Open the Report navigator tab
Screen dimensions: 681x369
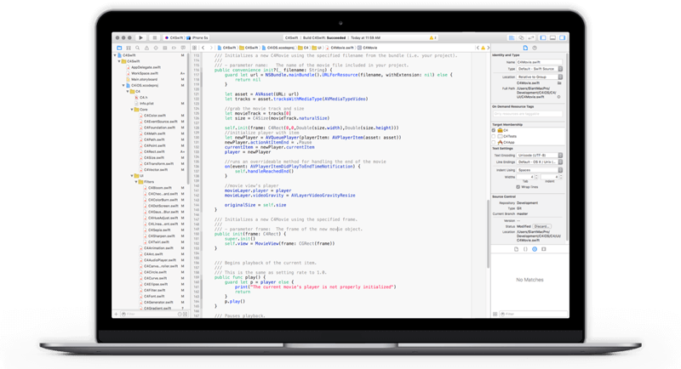pos(183,48)
